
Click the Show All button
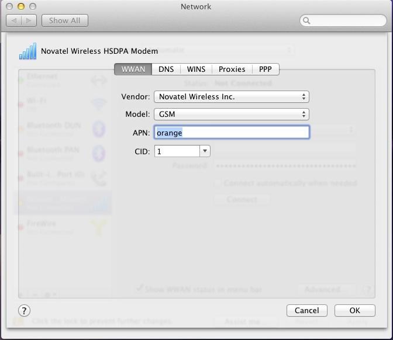coord(64,20)
